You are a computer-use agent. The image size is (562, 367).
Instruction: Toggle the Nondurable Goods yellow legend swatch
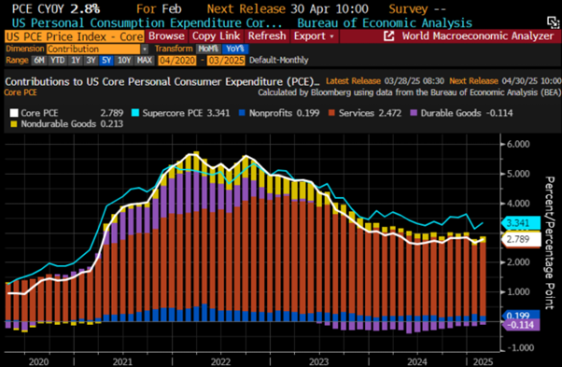(14, 124)
